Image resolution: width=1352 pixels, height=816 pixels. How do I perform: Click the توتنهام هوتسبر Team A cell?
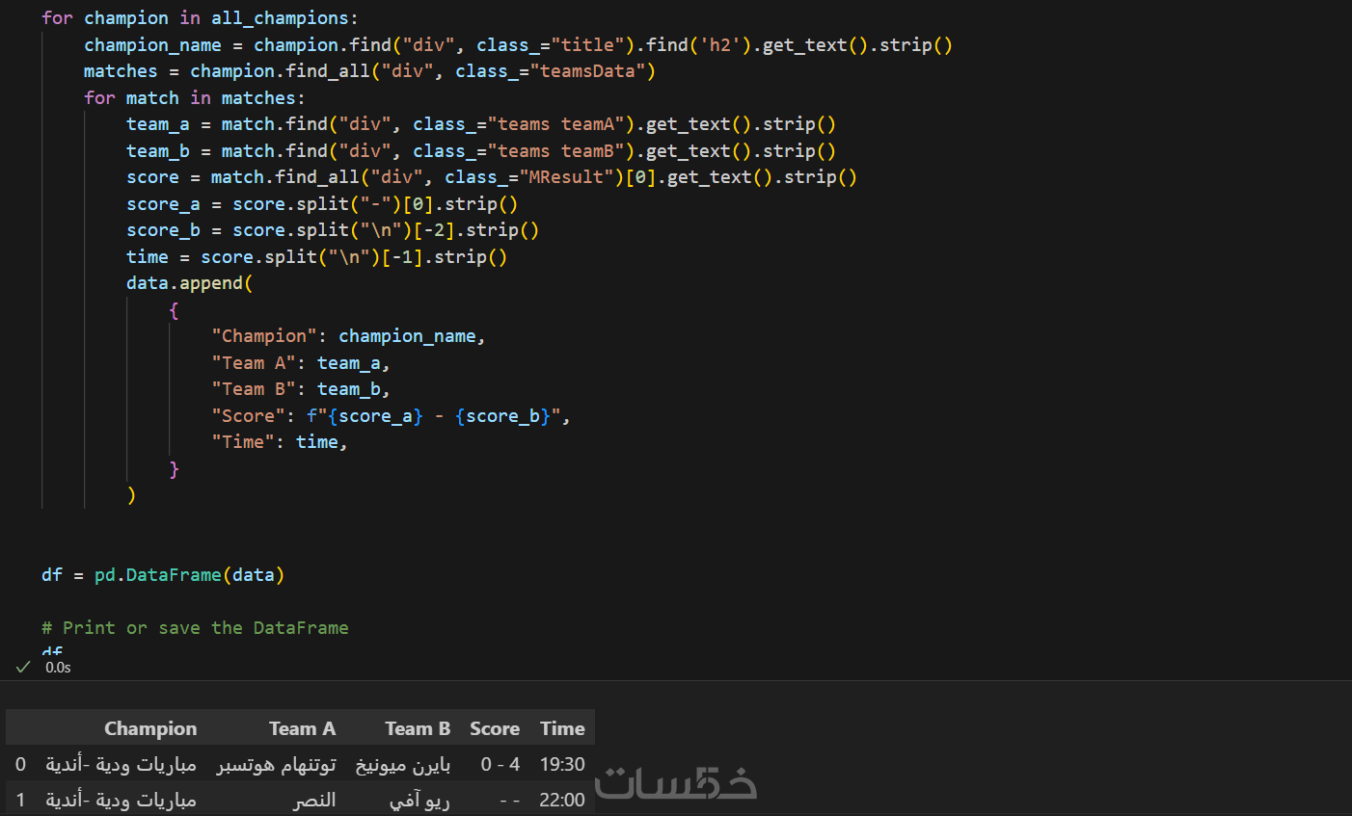277,765
